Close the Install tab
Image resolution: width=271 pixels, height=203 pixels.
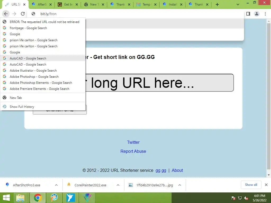(x=181, y=4)
